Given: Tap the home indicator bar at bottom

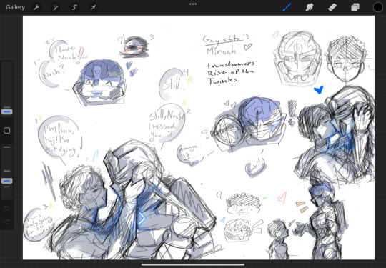Looking at the screenshot, I should (x=193, y=265).
